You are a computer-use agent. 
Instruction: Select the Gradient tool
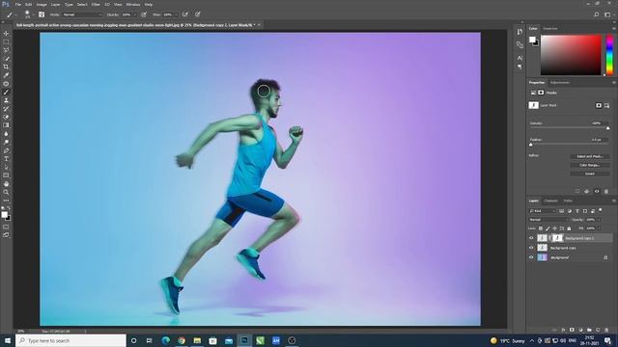point(6,125)
